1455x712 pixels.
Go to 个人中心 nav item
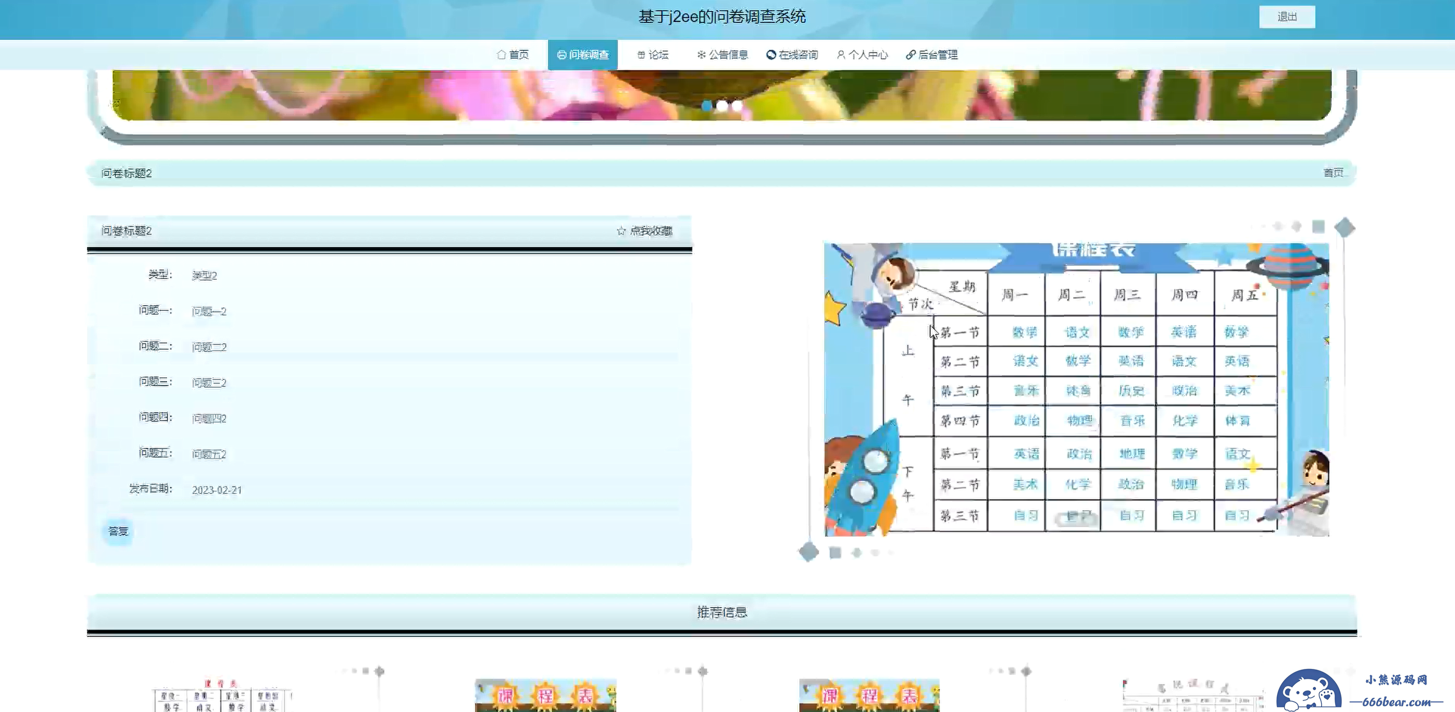point(862,55)
